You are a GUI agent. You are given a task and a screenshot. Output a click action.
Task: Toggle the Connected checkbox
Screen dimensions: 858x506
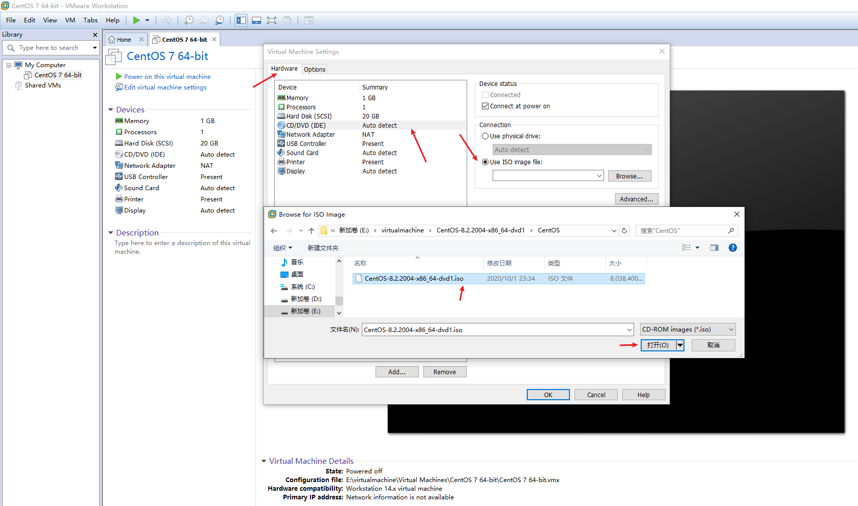[x=485, y=95]
